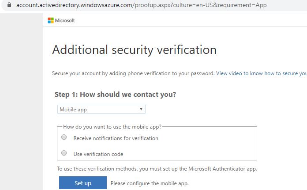Click the Step 1 contact heading

[x=115, y=95]
